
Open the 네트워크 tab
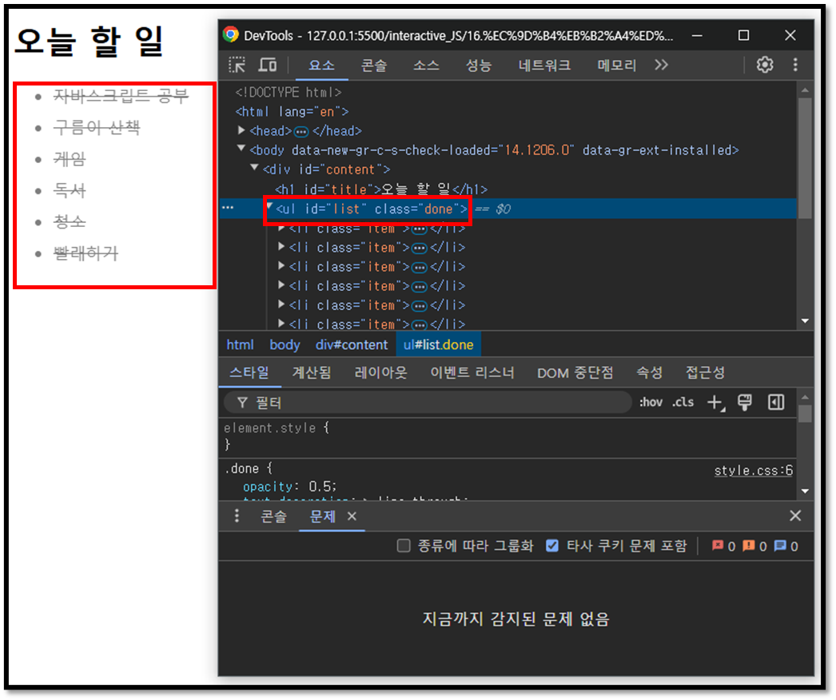(544, 66)
